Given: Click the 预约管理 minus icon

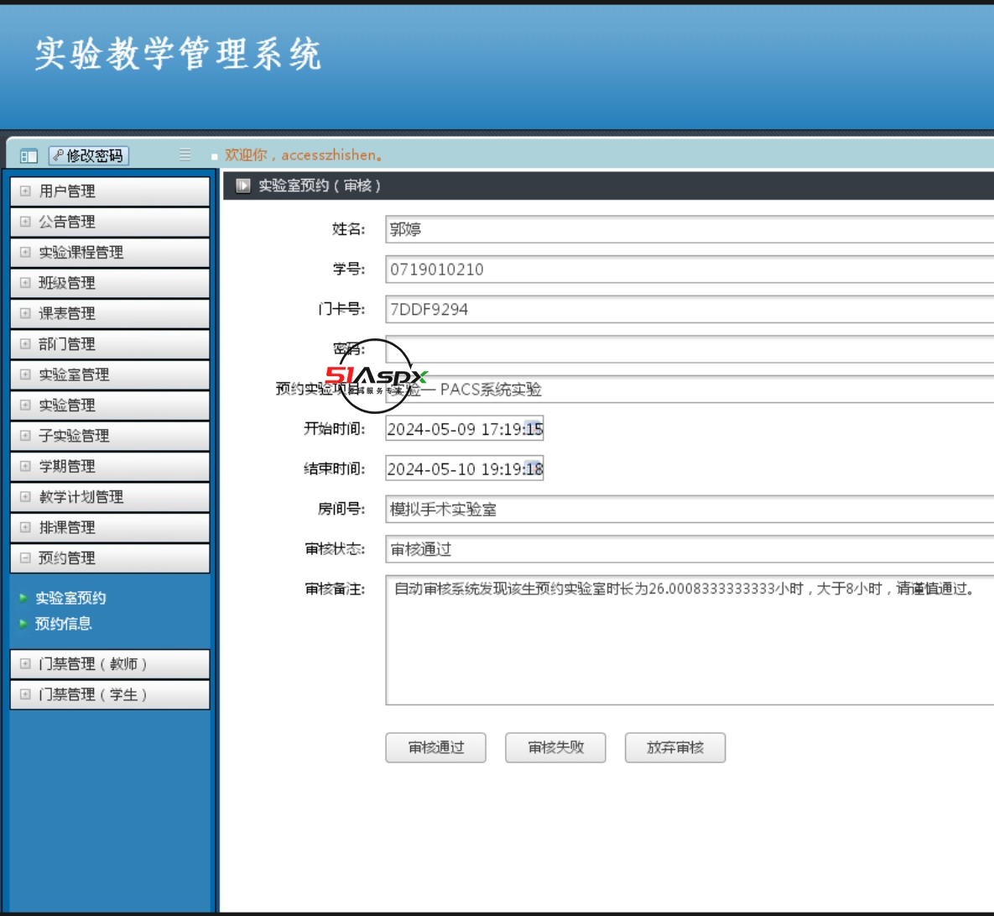Looking at the screenshot, I should pos(25,557).
